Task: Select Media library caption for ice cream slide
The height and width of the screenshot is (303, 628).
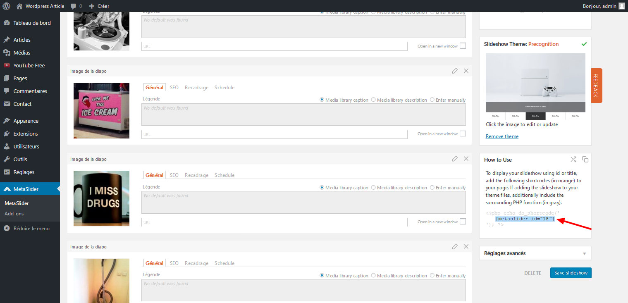Action: tap(322, 100)
